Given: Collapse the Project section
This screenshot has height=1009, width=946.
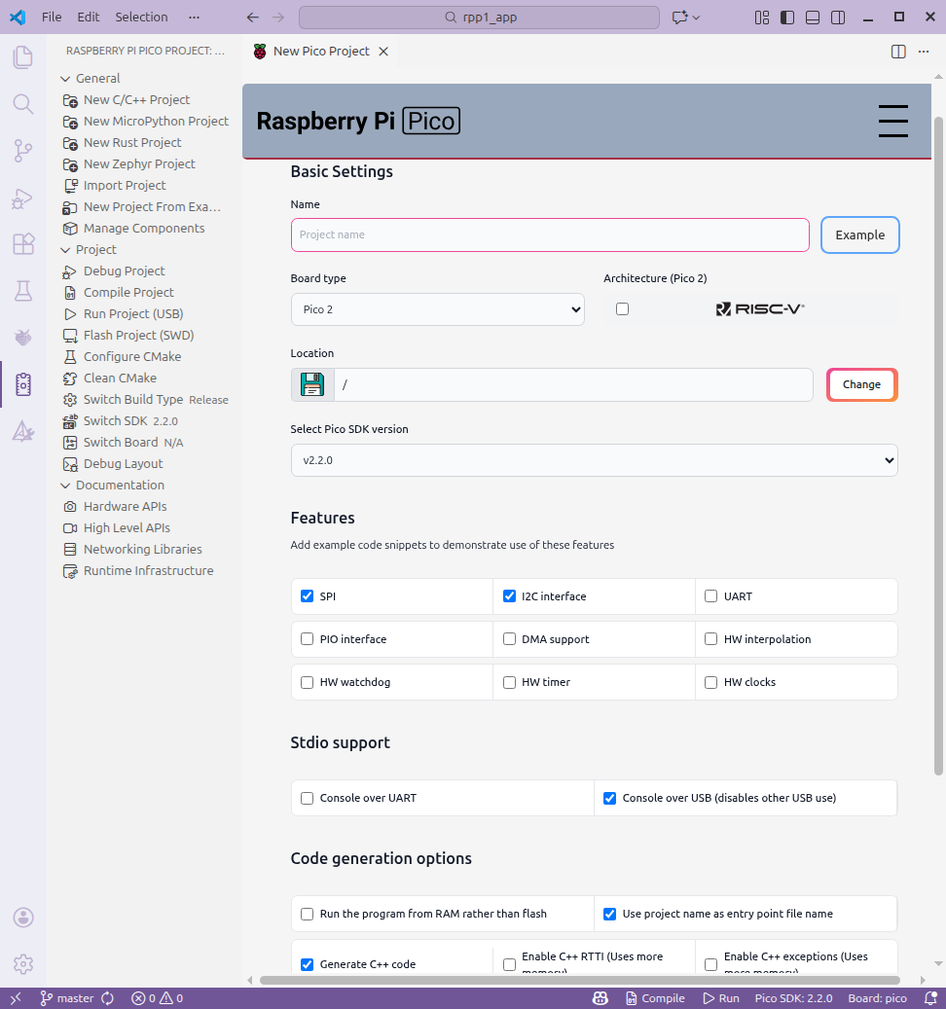Looking at the screenshot, I should coord(65,250).
